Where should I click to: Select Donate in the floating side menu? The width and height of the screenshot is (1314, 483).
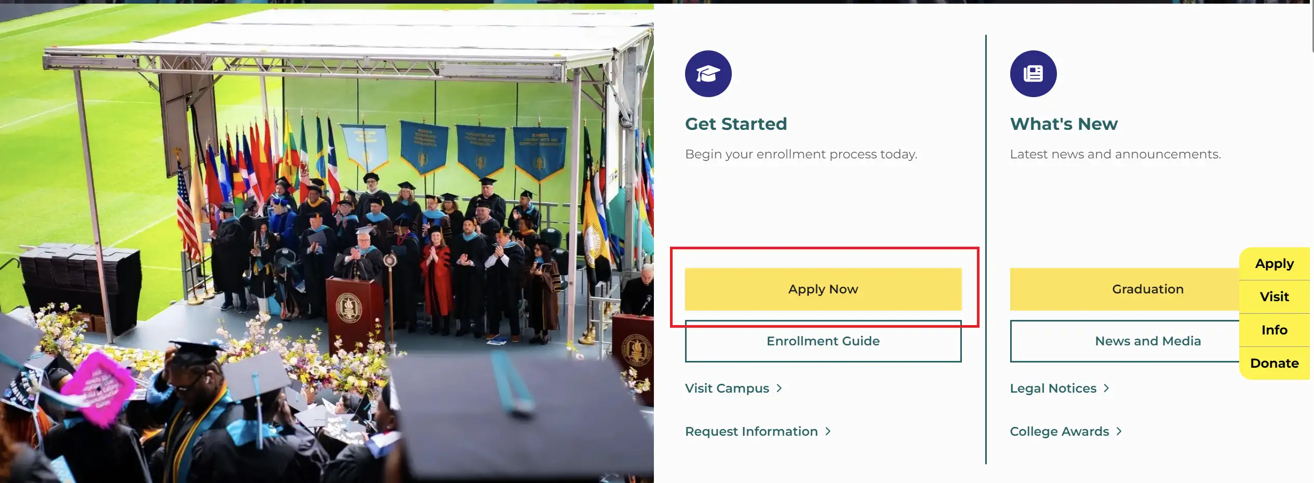1275,364
